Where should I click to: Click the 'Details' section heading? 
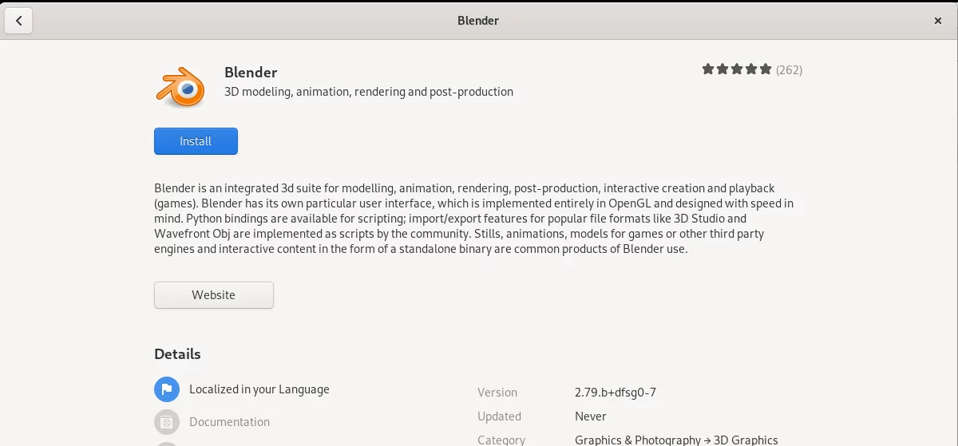[x=177, y=354]
